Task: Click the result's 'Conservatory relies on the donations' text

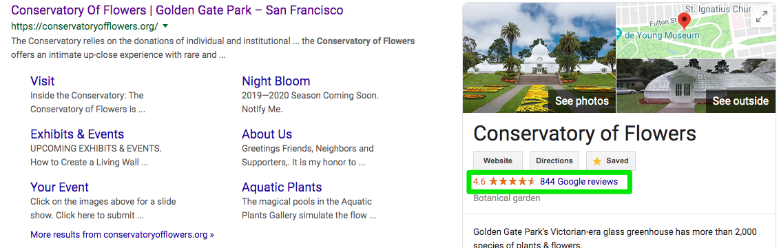Action: (213, 48)
